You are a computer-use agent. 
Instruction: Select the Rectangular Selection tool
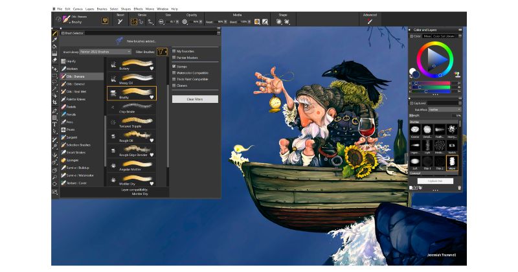click(x=55, y=76)
